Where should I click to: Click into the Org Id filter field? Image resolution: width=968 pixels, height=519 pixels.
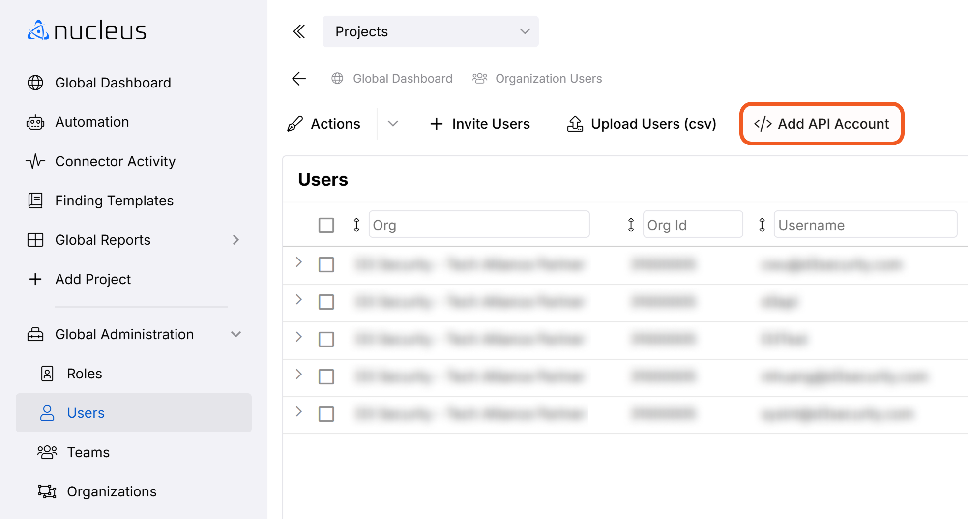click(x=692, y=225)
